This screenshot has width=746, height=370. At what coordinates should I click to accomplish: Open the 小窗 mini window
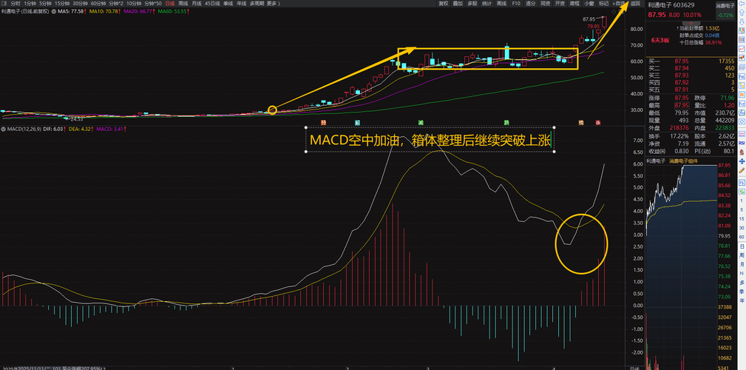589,4
